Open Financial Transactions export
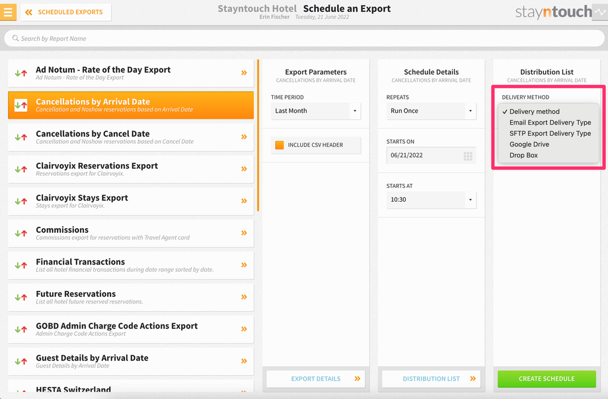608x399 pixels. click(x=131, y=266)
